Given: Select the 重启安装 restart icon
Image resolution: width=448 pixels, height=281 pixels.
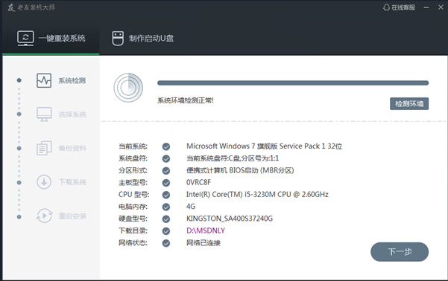Looking at the screenshot, I should (44, 216).
